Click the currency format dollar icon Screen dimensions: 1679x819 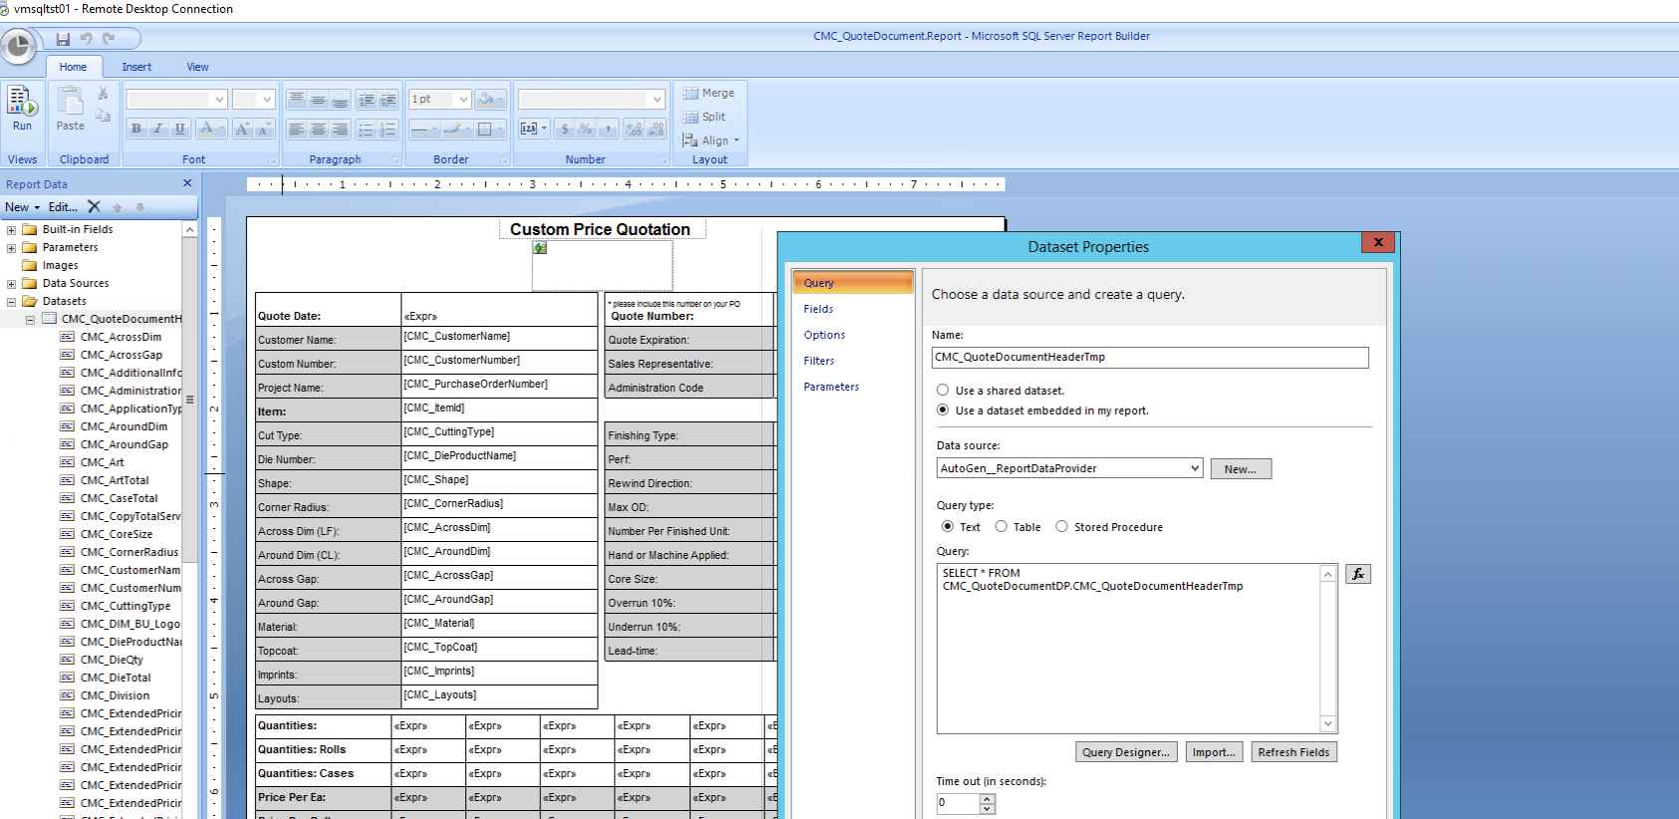[565, 129]
